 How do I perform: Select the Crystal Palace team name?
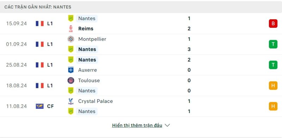click(96, 101)
